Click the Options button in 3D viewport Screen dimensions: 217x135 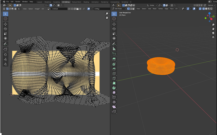pyautogui.click(x=211, y=5)
